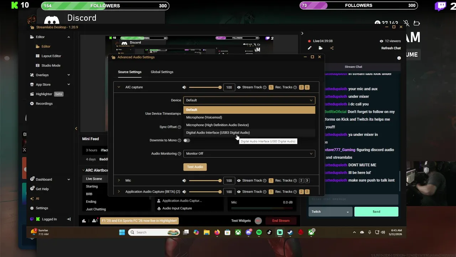Open Steam from the Windows taskbar
Viewport: 456px width, 257px height.
[290, 232]
